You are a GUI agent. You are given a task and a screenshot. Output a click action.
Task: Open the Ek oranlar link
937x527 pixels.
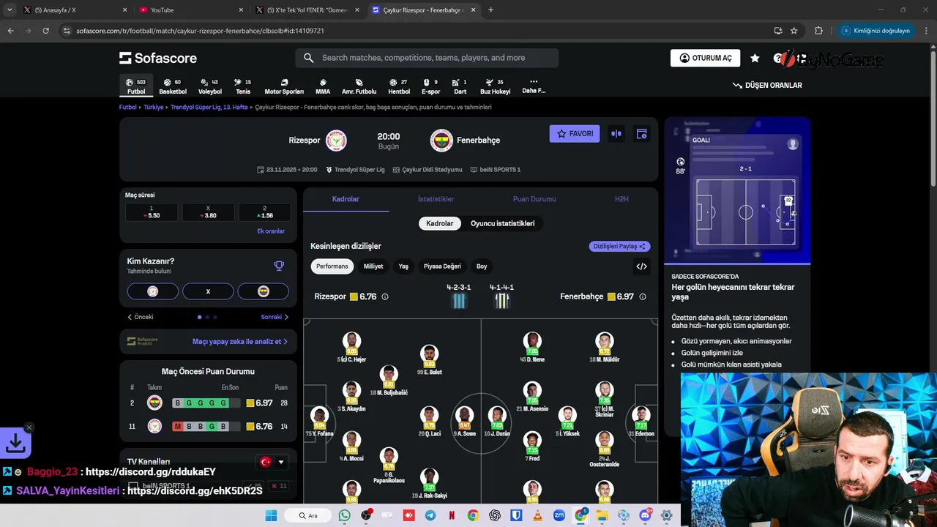271,231
